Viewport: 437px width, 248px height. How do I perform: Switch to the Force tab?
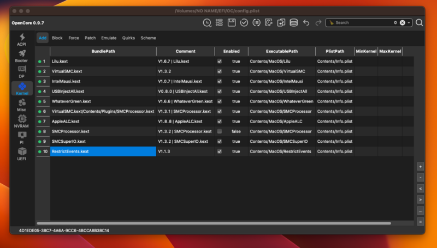[x=74, y=38]
